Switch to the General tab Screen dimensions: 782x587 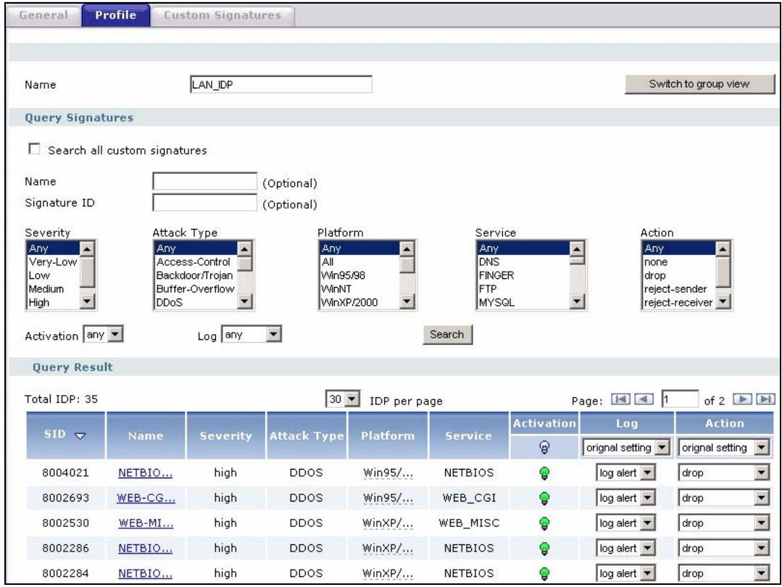(43, 15)
